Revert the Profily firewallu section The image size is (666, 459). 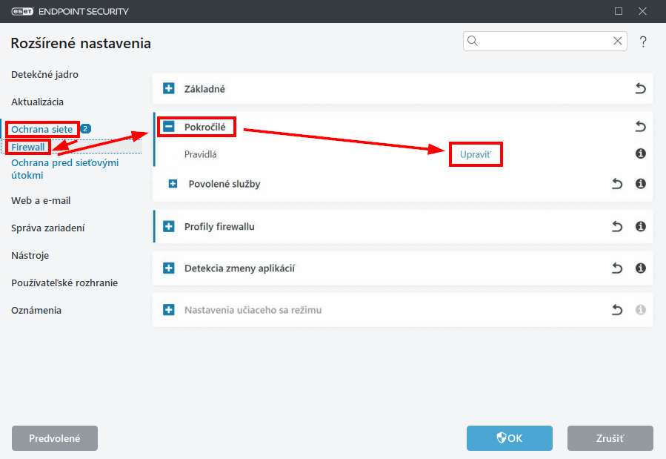[616, 226]
